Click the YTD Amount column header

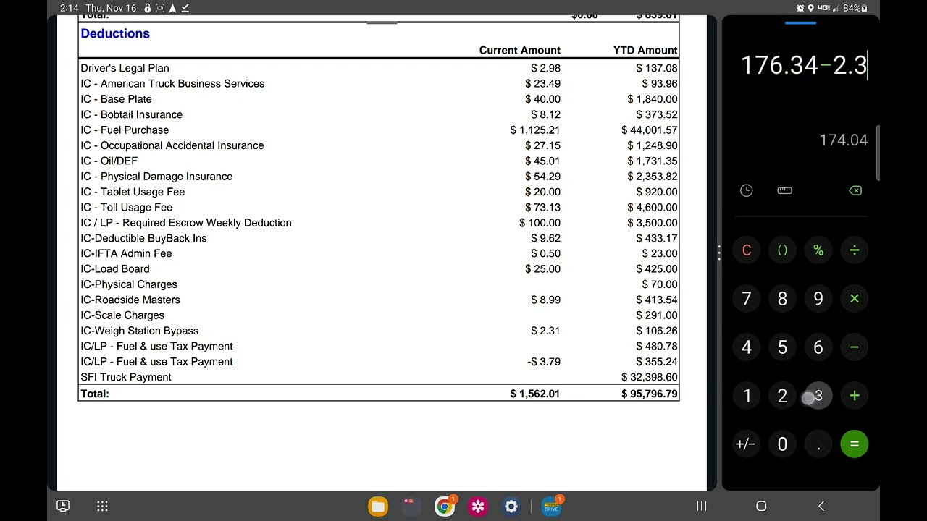[645, 50]
